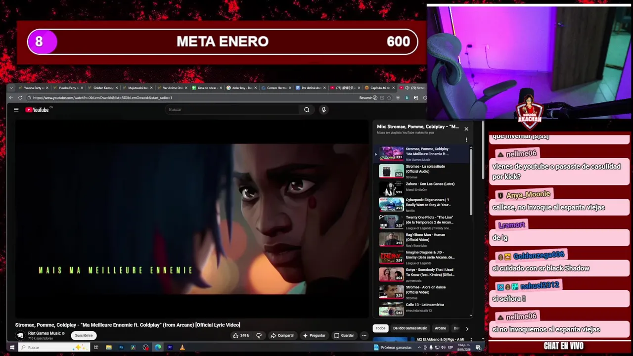Reload the page with the refresh button
This screenshot has height=356, width=633.
20,98
